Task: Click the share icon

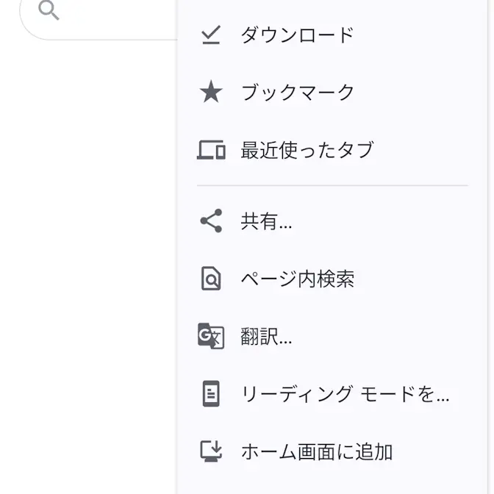Action: [211, 221]
